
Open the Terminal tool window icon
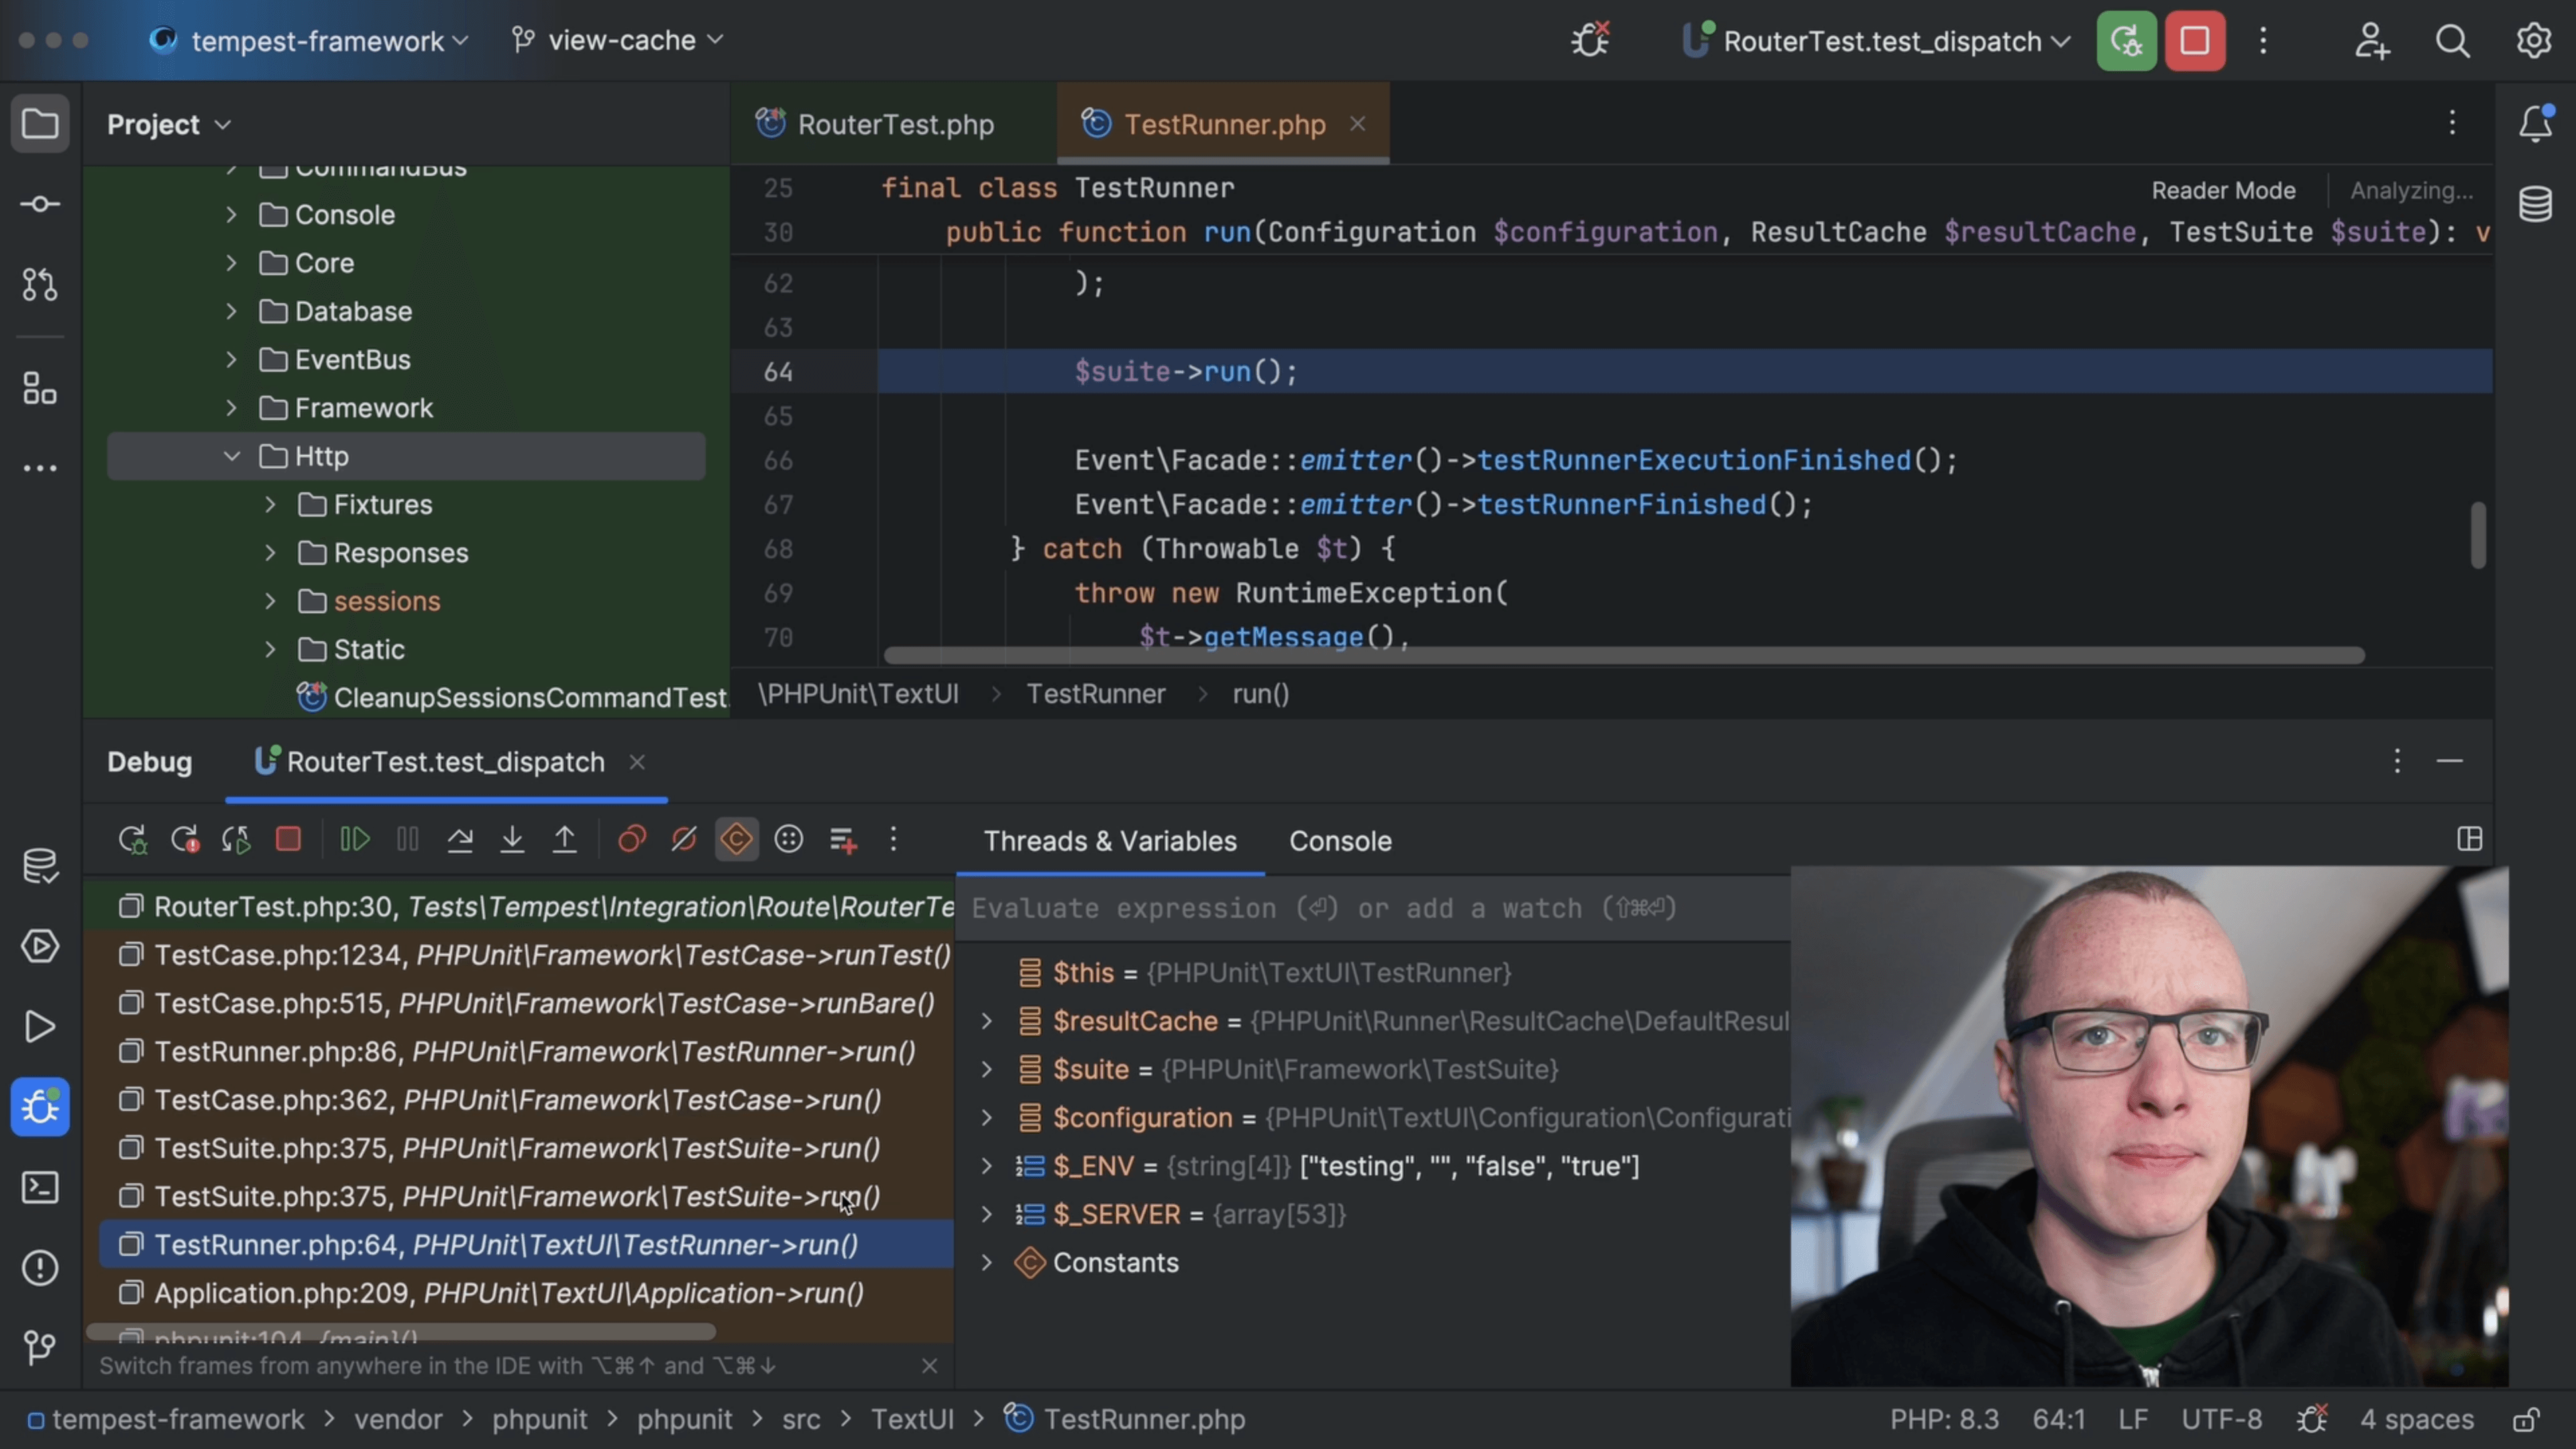coord(40,1187)
